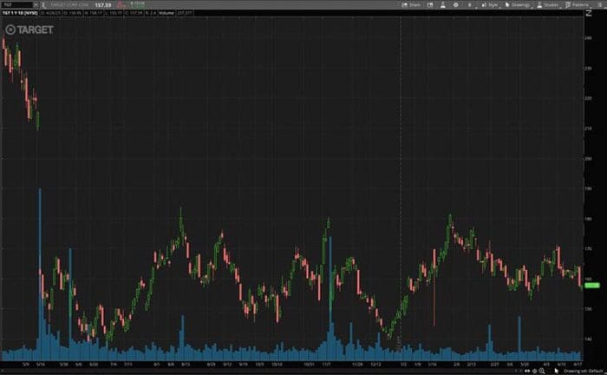This screenshot has width=607, height=375.
Task: Click the last price value 157.59
Action: click(103, 5)
